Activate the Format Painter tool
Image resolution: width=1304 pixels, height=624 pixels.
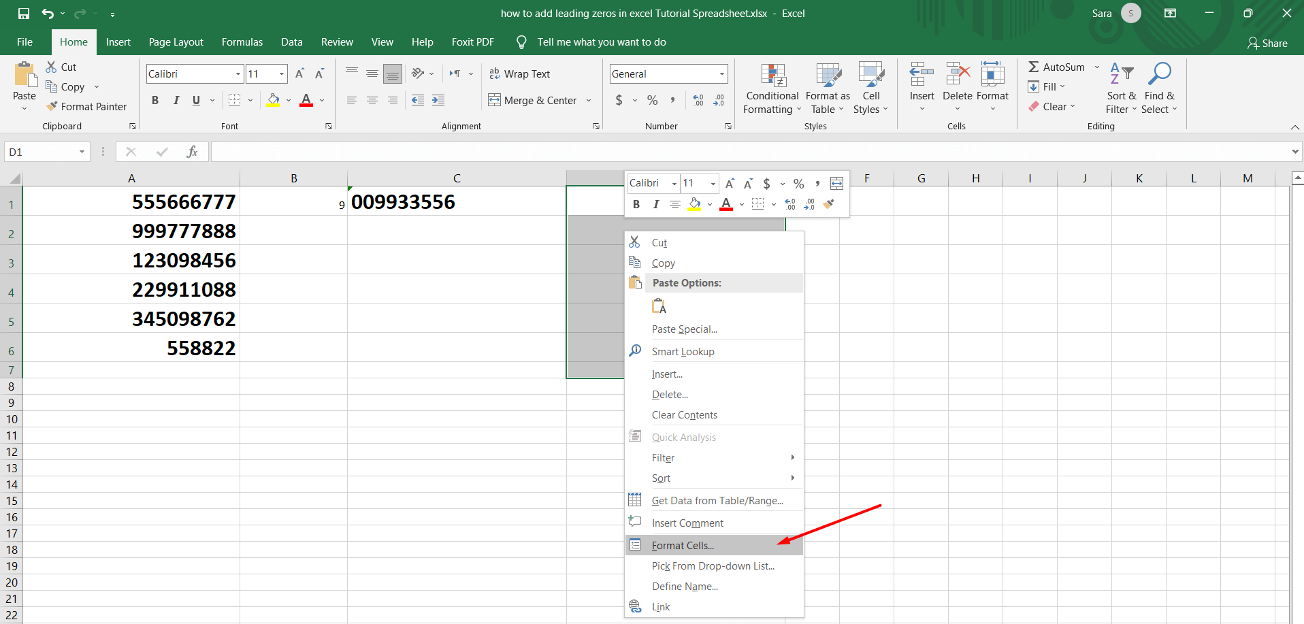point(86,106)
